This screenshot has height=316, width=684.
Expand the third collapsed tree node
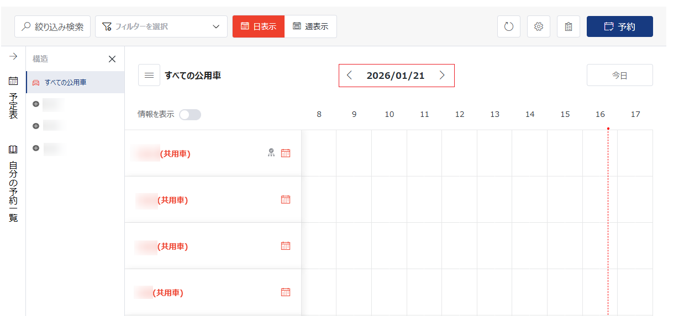click(36, 148)
